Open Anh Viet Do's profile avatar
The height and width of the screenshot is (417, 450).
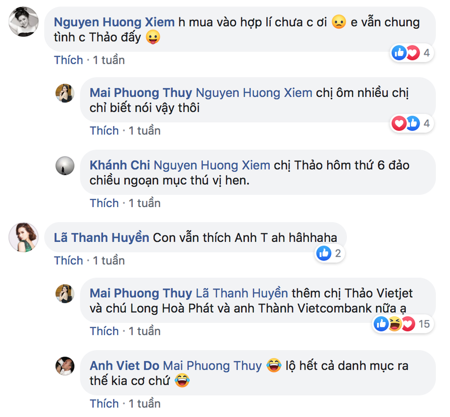65,365
